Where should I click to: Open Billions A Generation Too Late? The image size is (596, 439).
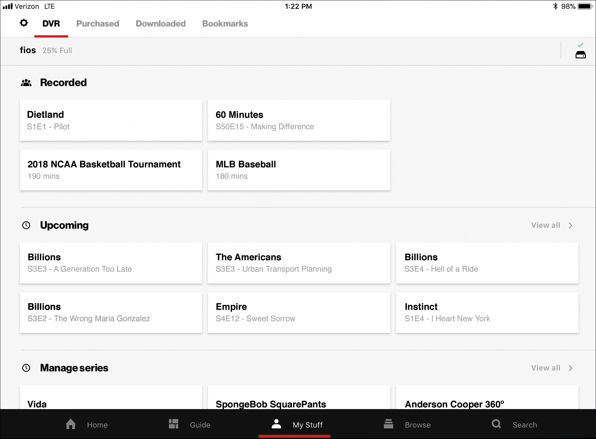tap(111, 263)
